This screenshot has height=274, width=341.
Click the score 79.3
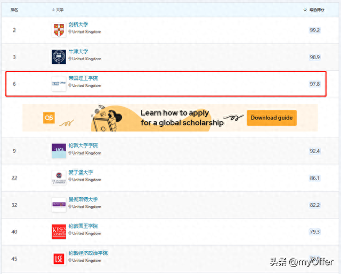[315, 231]
